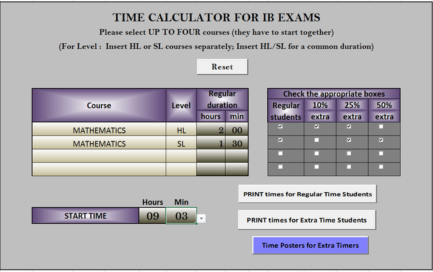
Task: Select the start time Hours cell showing 09
Action: tap(153, 216)
